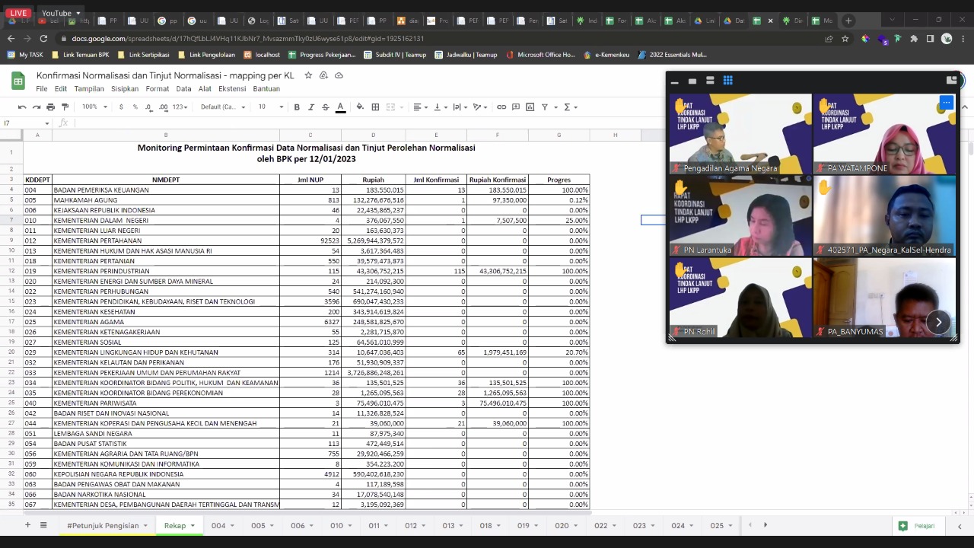This screenshot has width=974, height=548.
Task: Apply the borders tool
Action: 374,107
